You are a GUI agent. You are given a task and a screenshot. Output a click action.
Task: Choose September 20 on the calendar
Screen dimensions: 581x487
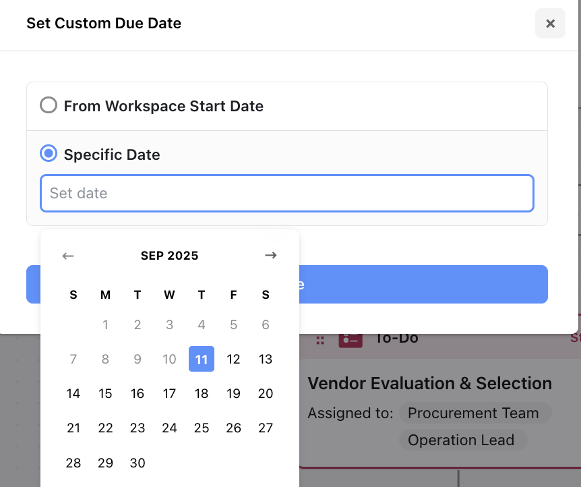(x=266, y=394)
